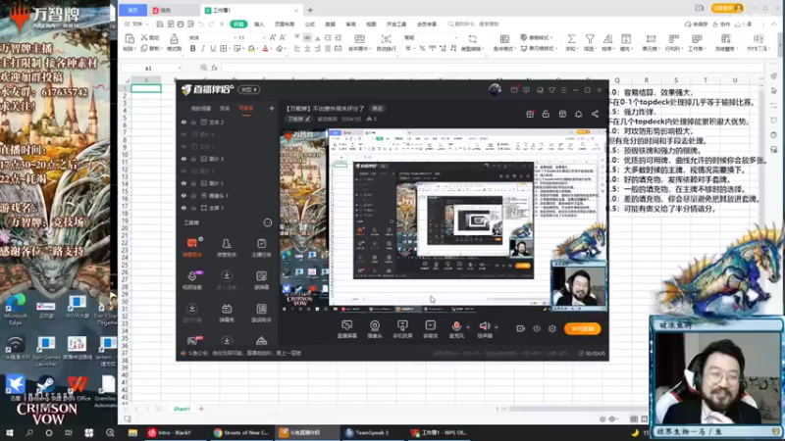Toggle visibility eye for 文本 2 source

(x=183, y=122)
